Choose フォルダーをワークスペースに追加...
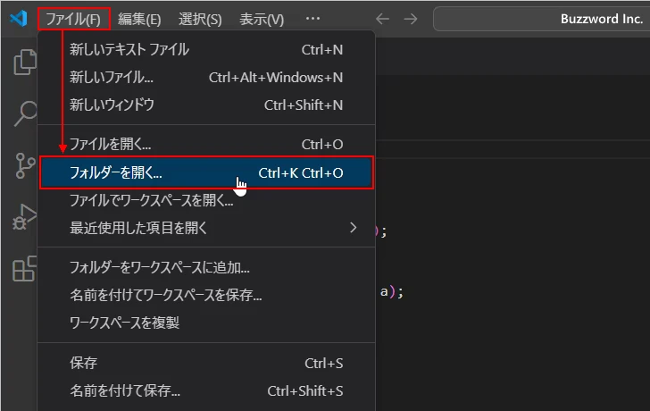This screenshot has width=650, height=411. (x=206, y=267)
